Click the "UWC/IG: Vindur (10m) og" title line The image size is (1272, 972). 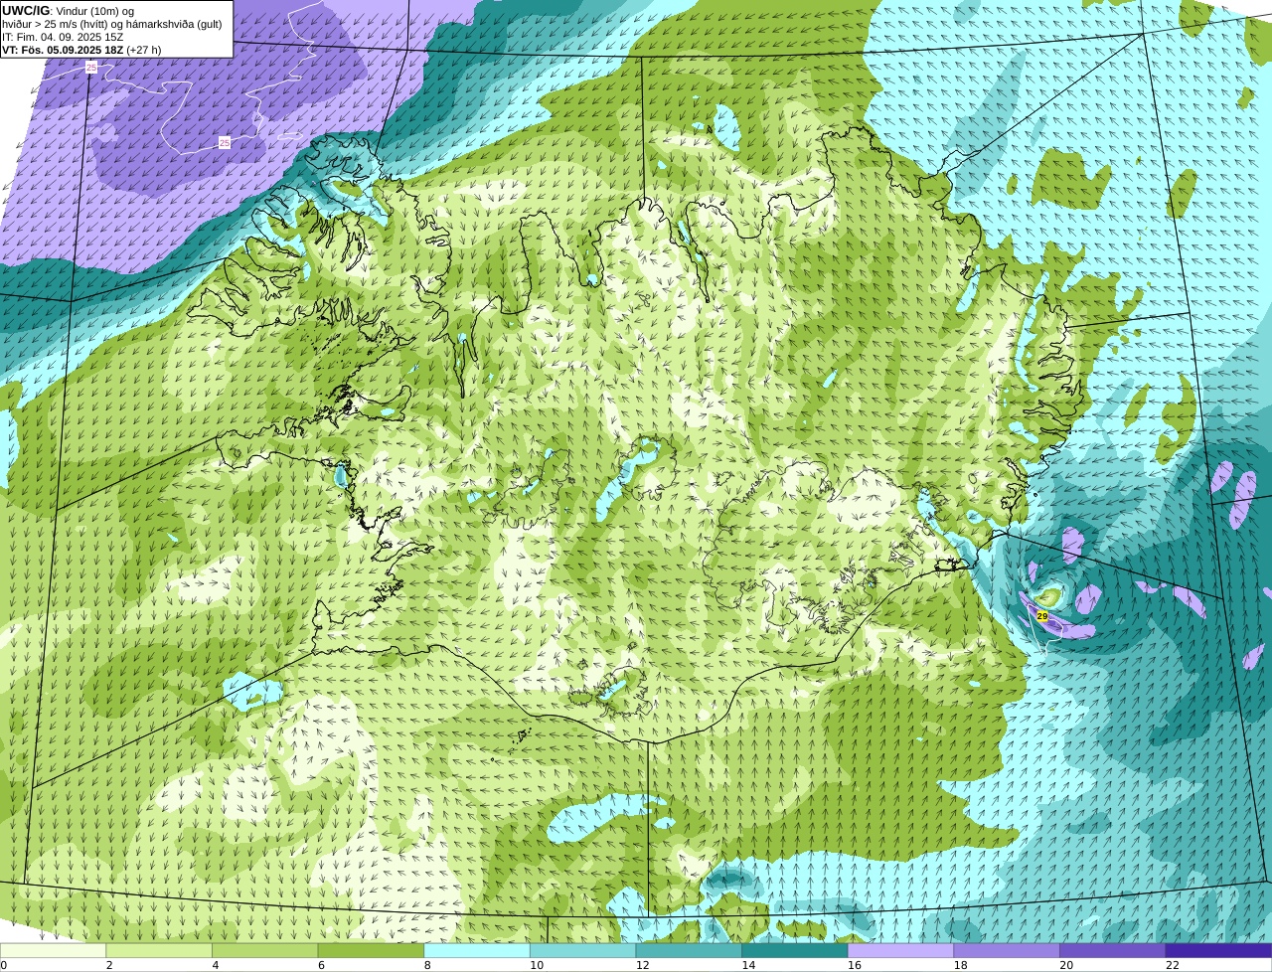[x=68, y=10]
